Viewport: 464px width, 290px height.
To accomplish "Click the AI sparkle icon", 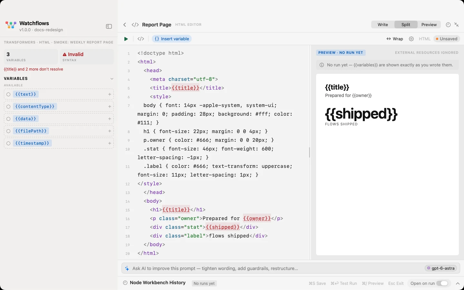I will (x=127, y=268).
